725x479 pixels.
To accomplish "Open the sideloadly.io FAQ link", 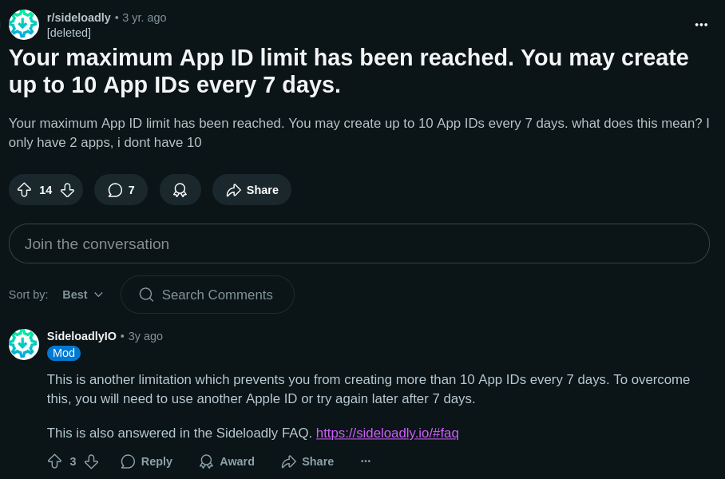I will (x=387, y=433).
